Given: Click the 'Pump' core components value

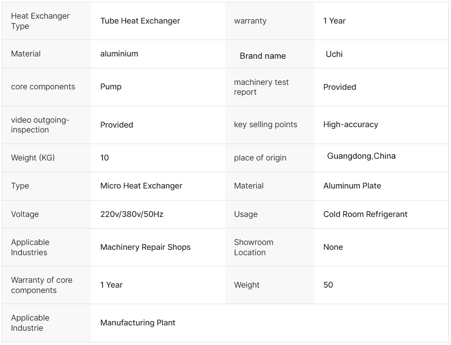Looking at the screenshot, I should coord(111,87).
